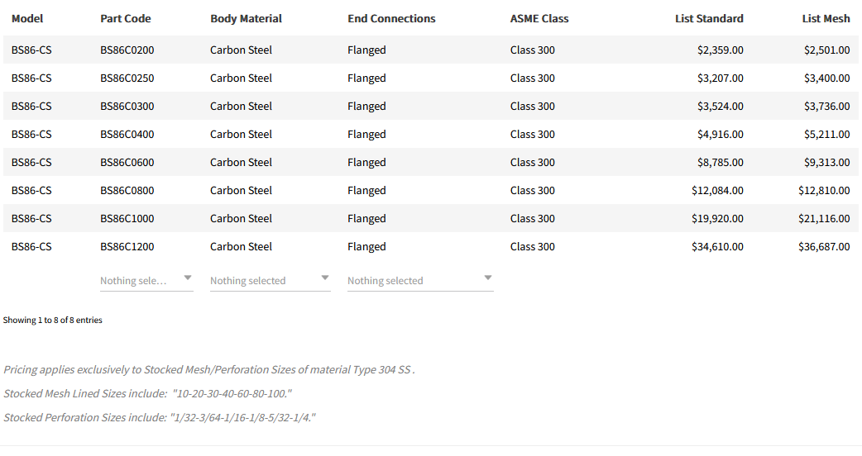Sort by End Connections column header

click(x=391, y=18)
